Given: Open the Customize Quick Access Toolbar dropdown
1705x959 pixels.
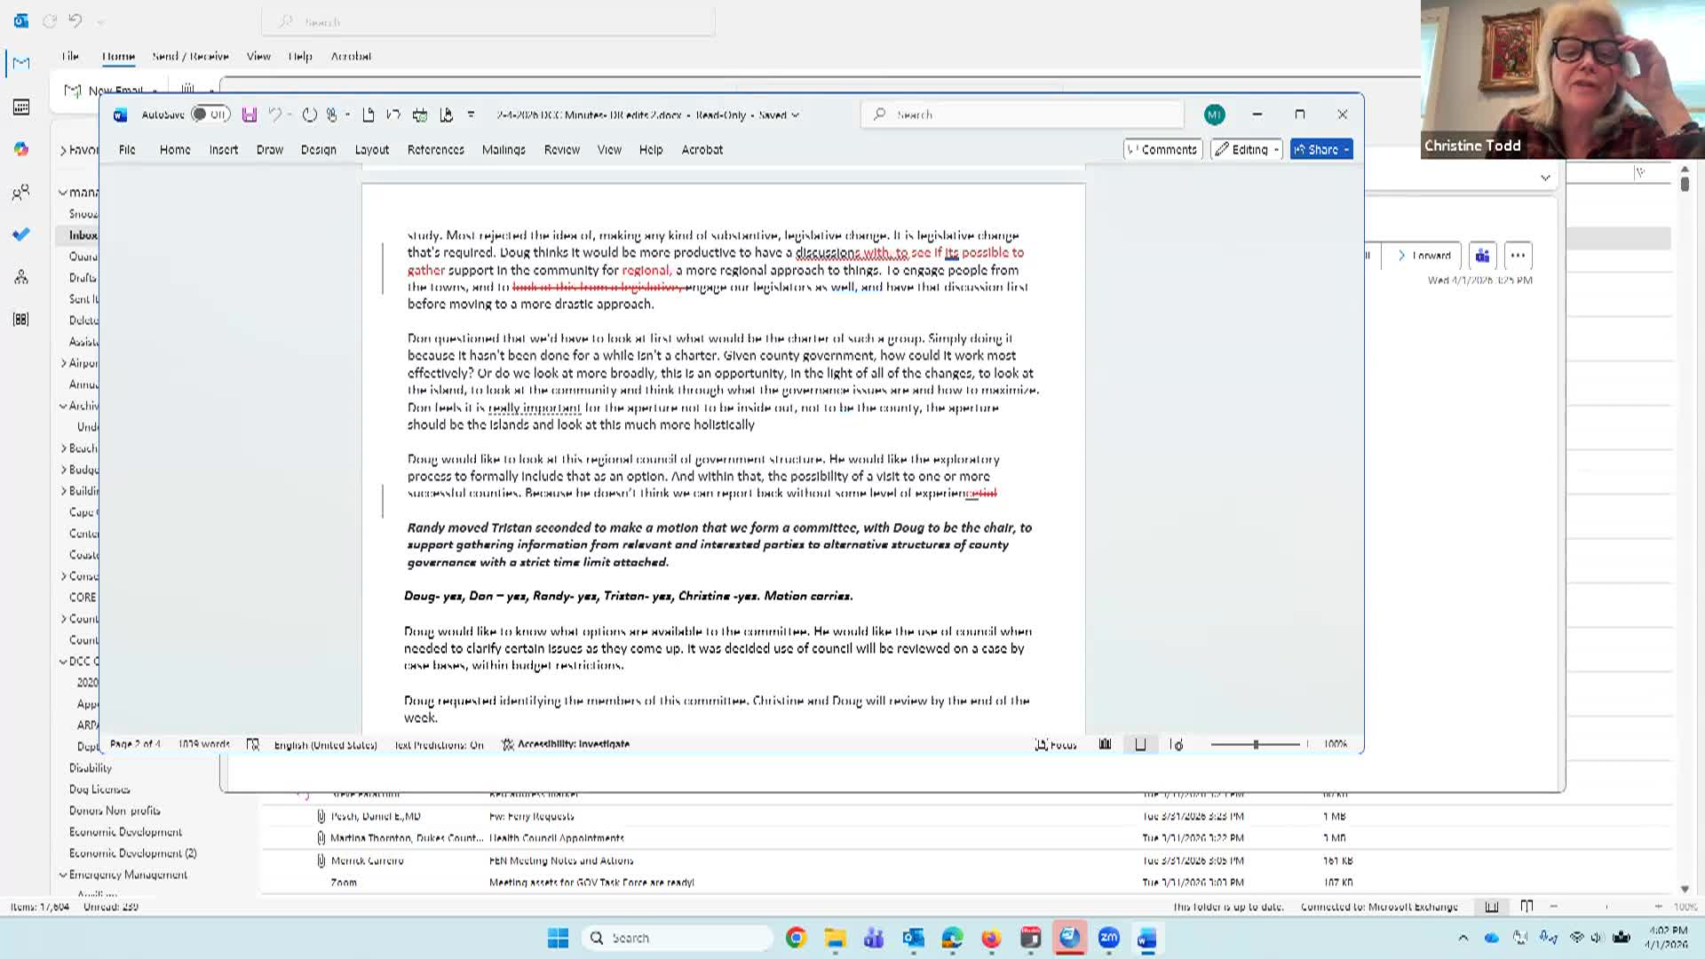Looking at the screenshot, I should click(x=472, y=115).
